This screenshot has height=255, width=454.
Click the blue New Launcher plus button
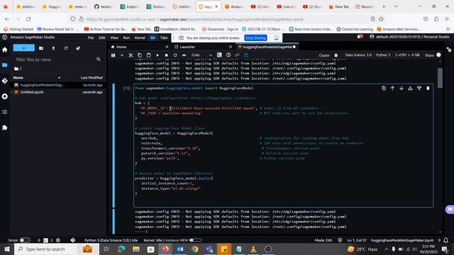pos(23,48)
